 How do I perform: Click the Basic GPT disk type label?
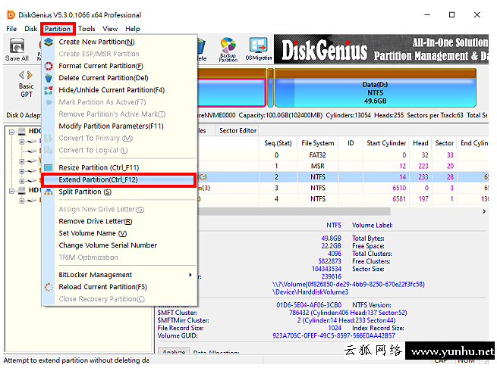[26, 90]
